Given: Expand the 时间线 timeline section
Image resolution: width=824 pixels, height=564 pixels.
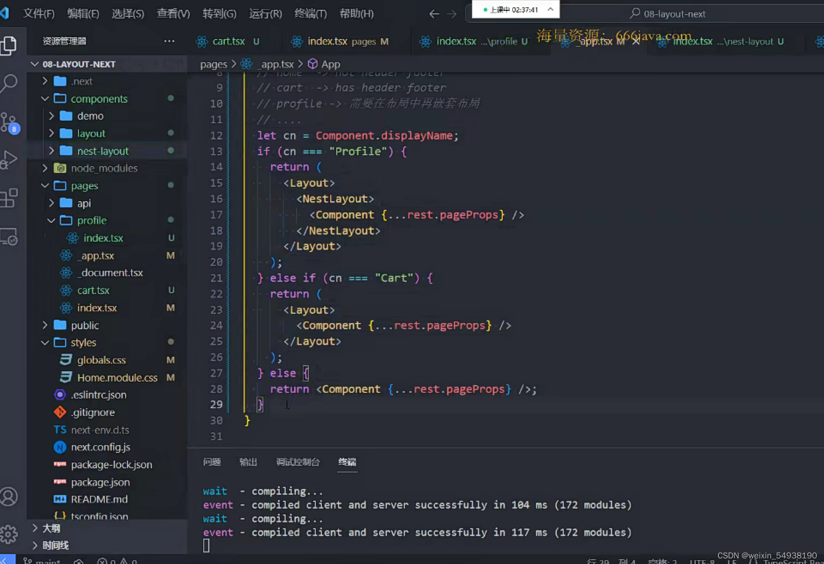Looking at the screenshot, I should [x=35, y=545].
